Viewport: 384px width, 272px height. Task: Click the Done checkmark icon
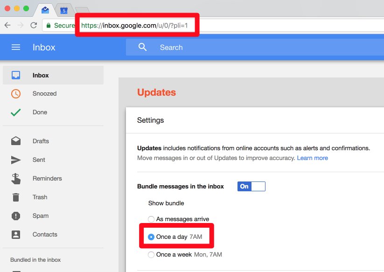pyautogui.click(x=16, y=112)
